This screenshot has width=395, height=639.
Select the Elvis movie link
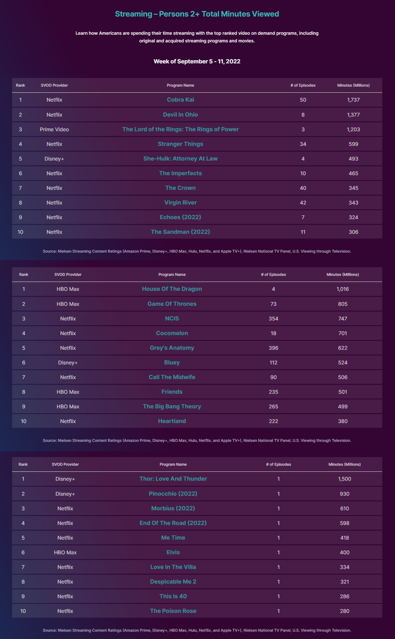pyautogui.click(x=173, y=552)
